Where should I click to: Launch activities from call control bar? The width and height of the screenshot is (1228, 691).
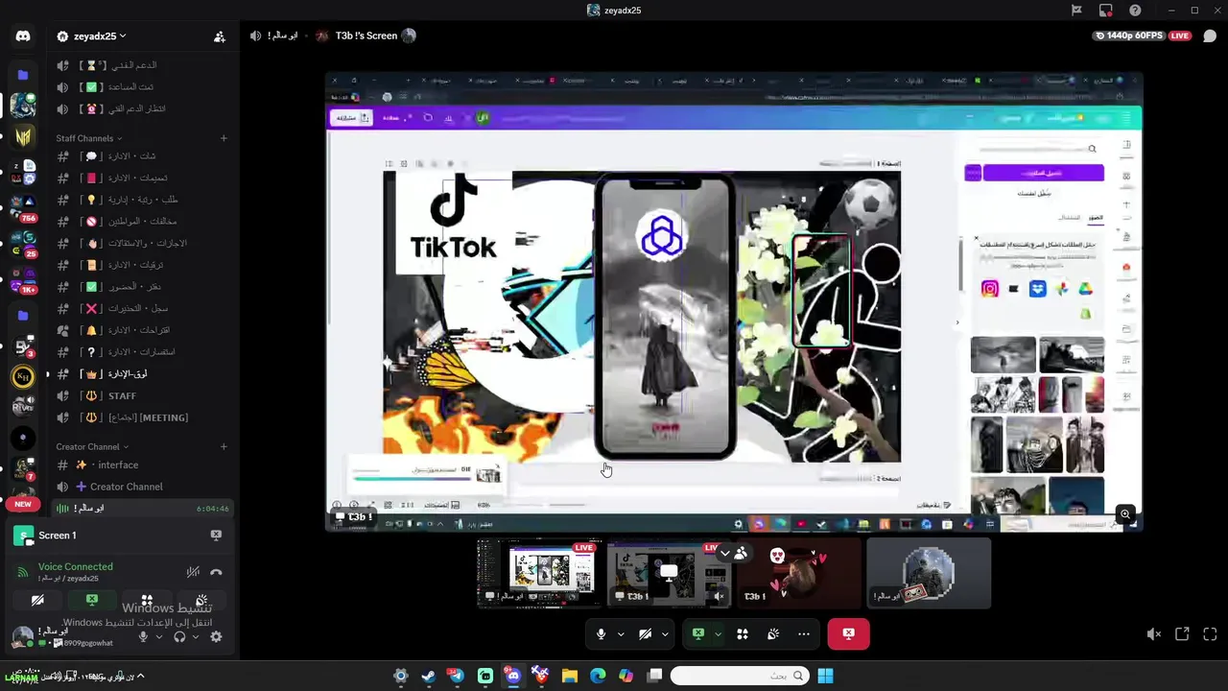coord(743,633)
